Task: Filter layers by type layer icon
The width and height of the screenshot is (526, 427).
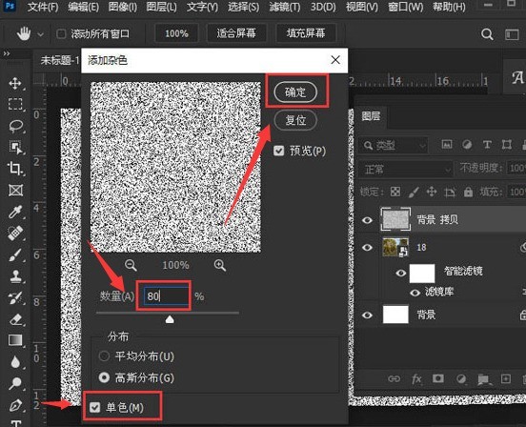Action: coord(487,145)
